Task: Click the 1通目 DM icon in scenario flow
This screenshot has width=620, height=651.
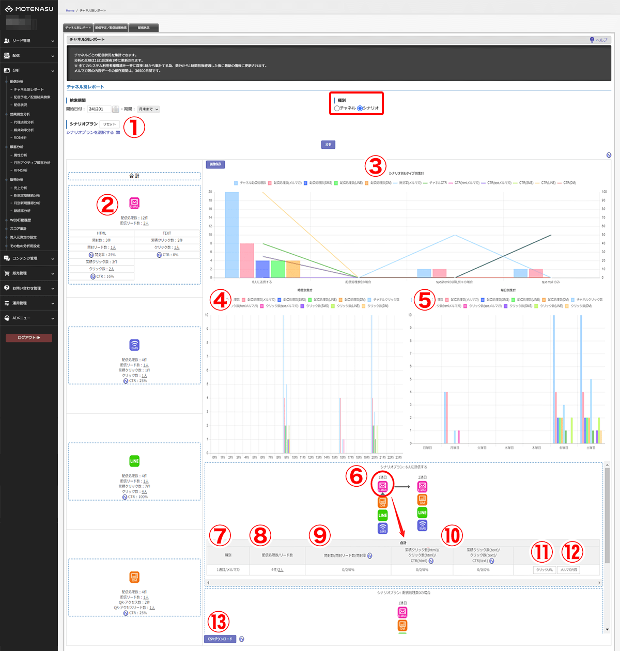Action: click(382, 502)
